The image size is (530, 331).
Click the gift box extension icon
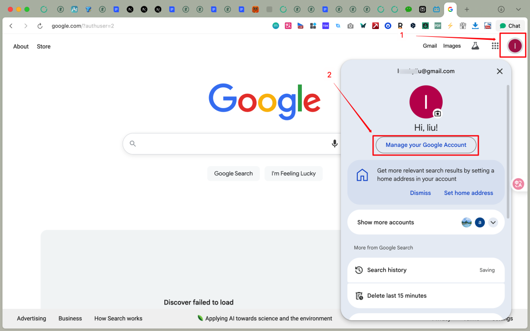(463, 26)
